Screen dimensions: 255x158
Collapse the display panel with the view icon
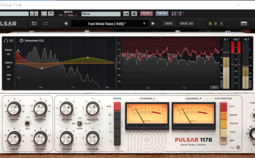(243, 24)
